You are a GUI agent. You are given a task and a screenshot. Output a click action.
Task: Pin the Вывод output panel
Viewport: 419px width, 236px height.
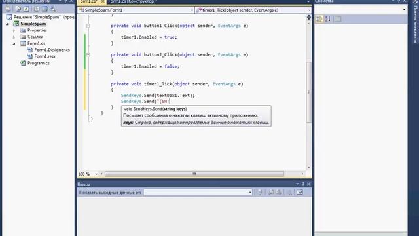[303, 184]
